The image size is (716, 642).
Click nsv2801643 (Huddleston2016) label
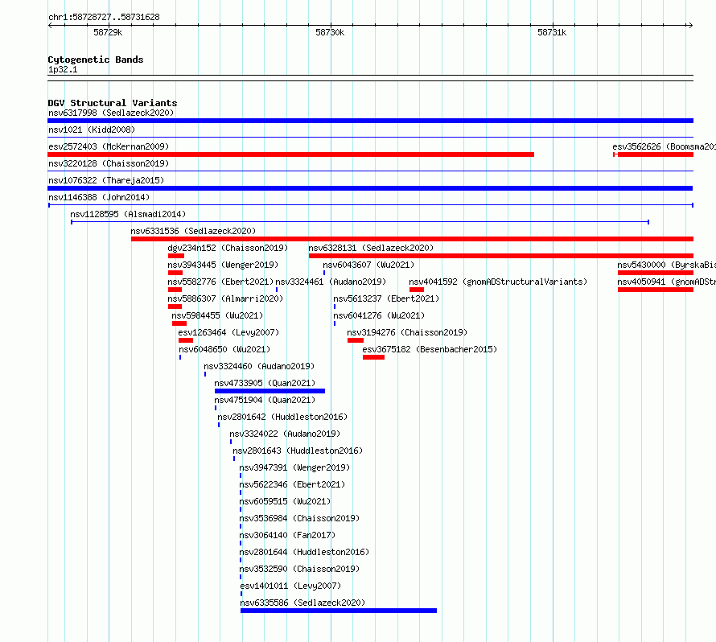(x=298, y=451)
